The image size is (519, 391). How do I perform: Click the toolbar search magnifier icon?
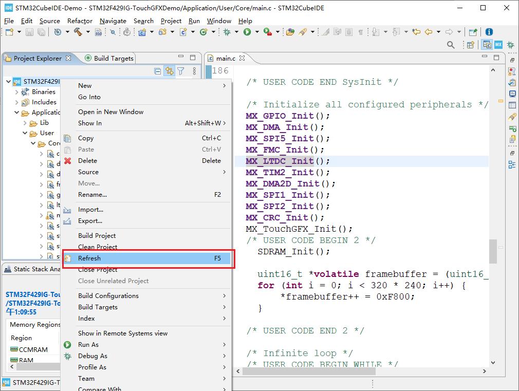(x=451, y=45)
